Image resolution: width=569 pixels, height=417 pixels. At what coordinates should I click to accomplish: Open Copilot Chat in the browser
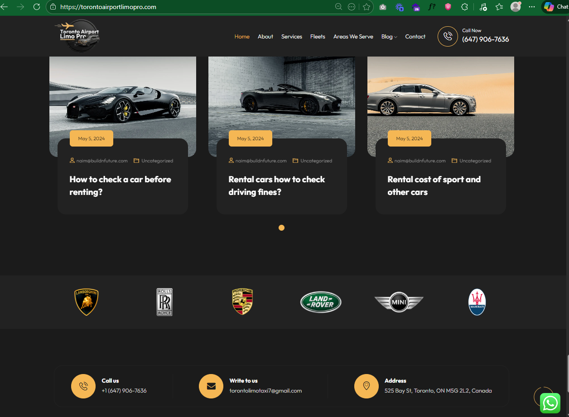[x=555, y=7]
